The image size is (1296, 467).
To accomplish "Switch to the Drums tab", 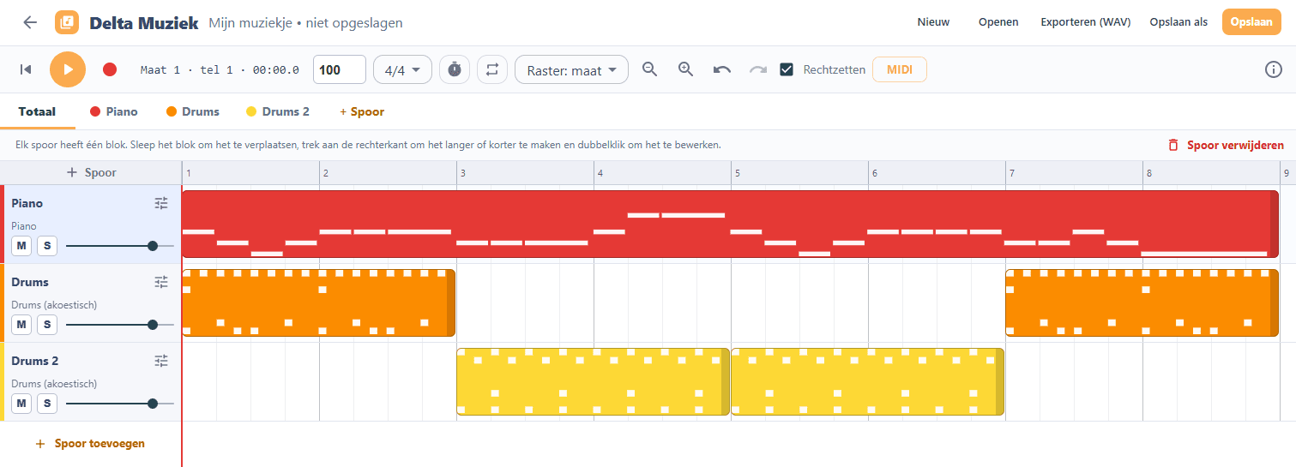I will [193, 111].
